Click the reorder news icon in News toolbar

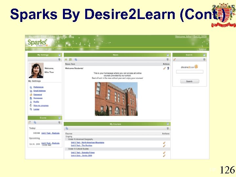(x=70, y=60)
